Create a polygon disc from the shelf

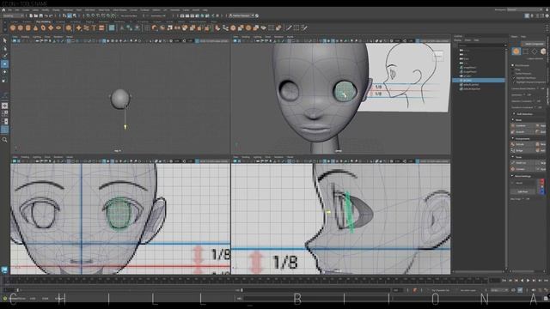pyautogui.click(x=58, y=27)
